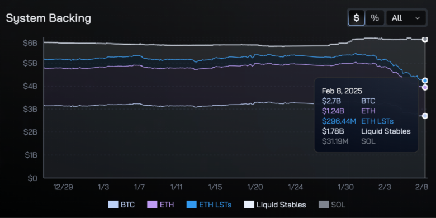Click the purple ETH data point marker
The image size is (436, 218).
[x=425, y=87]
